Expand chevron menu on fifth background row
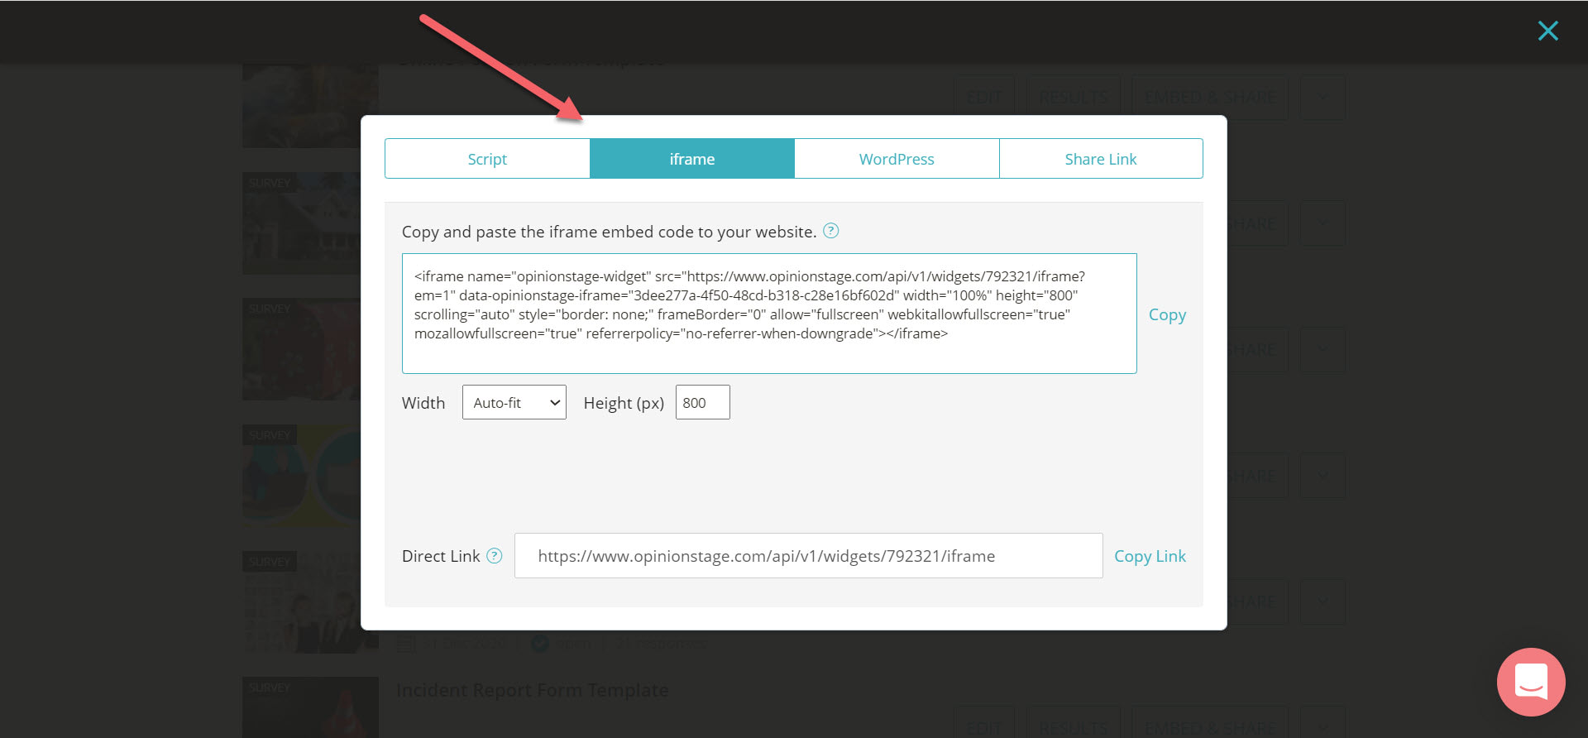Screen dimensions: 1588x738 point(1323,602)
